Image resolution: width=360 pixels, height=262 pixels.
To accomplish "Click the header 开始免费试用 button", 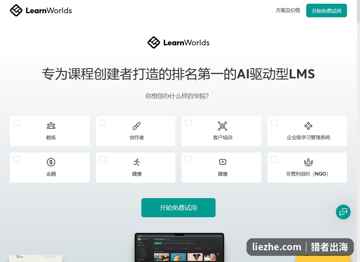I will click(327, 10).
